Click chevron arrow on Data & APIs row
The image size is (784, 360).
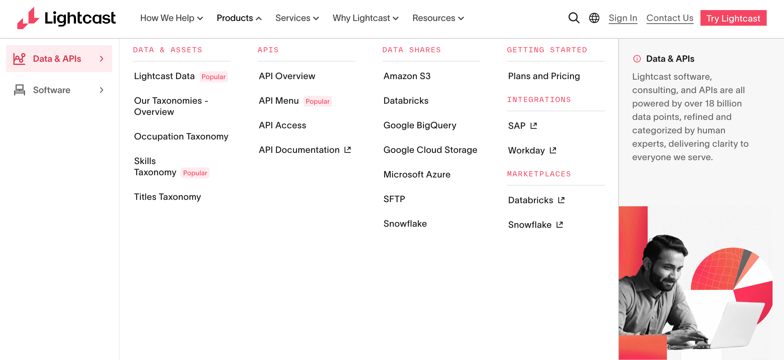(102, 58)
